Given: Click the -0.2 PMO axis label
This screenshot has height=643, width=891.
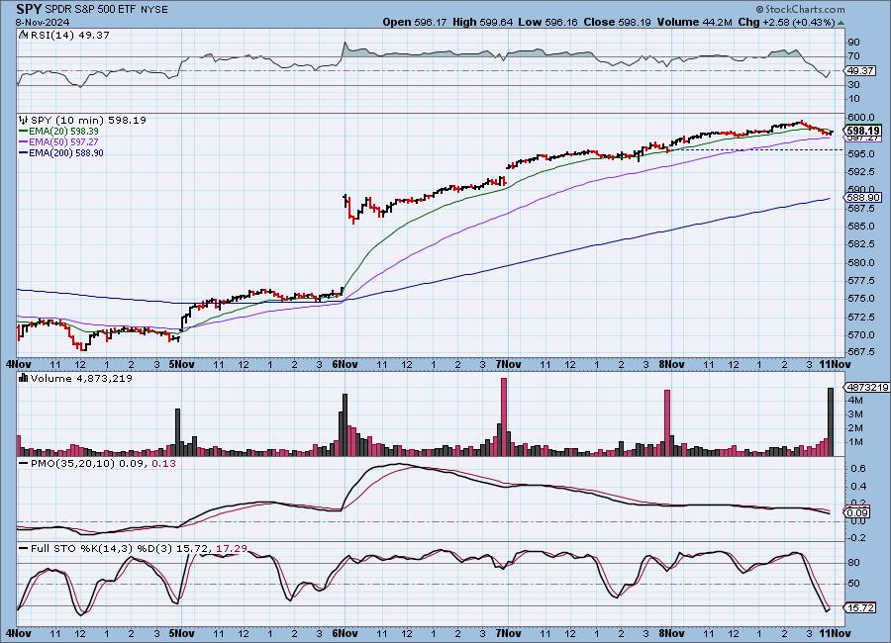Looking at the screenshot, I should pos(857,538).
